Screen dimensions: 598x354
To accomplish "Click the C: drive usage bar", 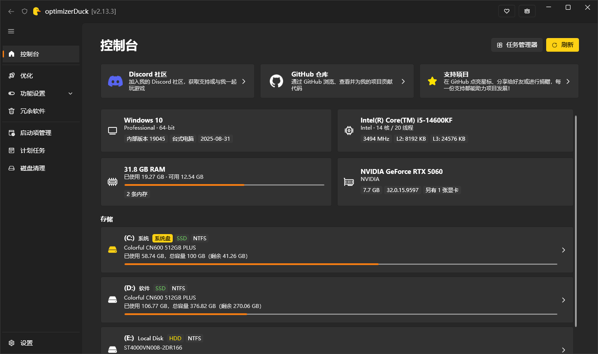I will point(341,264).
